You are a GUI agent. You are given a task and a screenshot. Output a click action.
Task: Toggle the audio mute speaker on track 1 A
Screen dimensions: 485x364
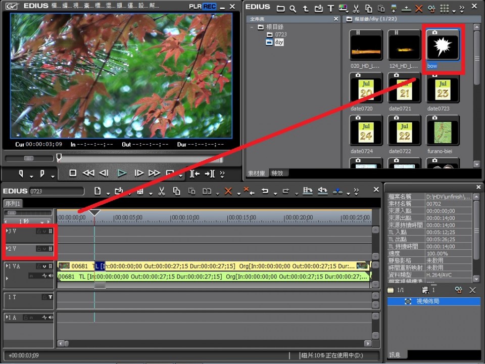point(51,317)
